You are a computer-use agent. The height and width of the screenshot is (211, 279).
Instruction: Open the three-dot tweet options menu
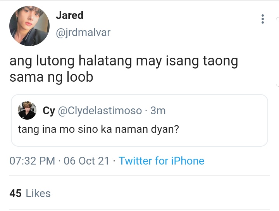coord(263,19)
